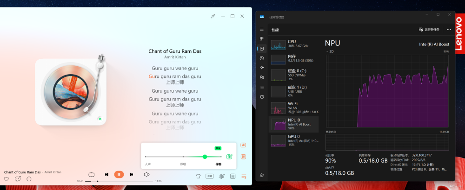Toggle loop playback mode icon
The width and height of the screenshot is (465, 190).
91,175
